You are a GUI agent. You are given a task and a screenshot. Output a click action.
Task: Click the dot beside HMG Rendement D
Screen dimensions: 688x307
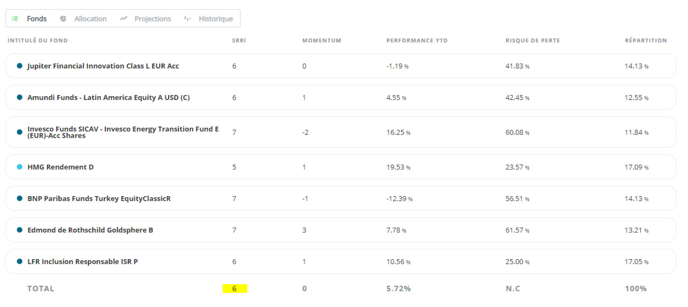tap(20, 167)
